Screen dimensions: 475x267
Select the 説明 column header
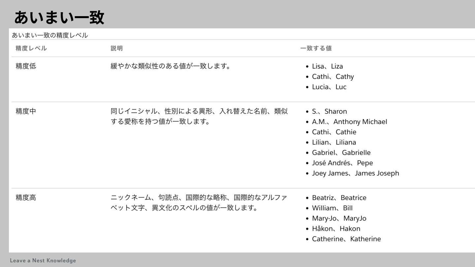point(116,48)
